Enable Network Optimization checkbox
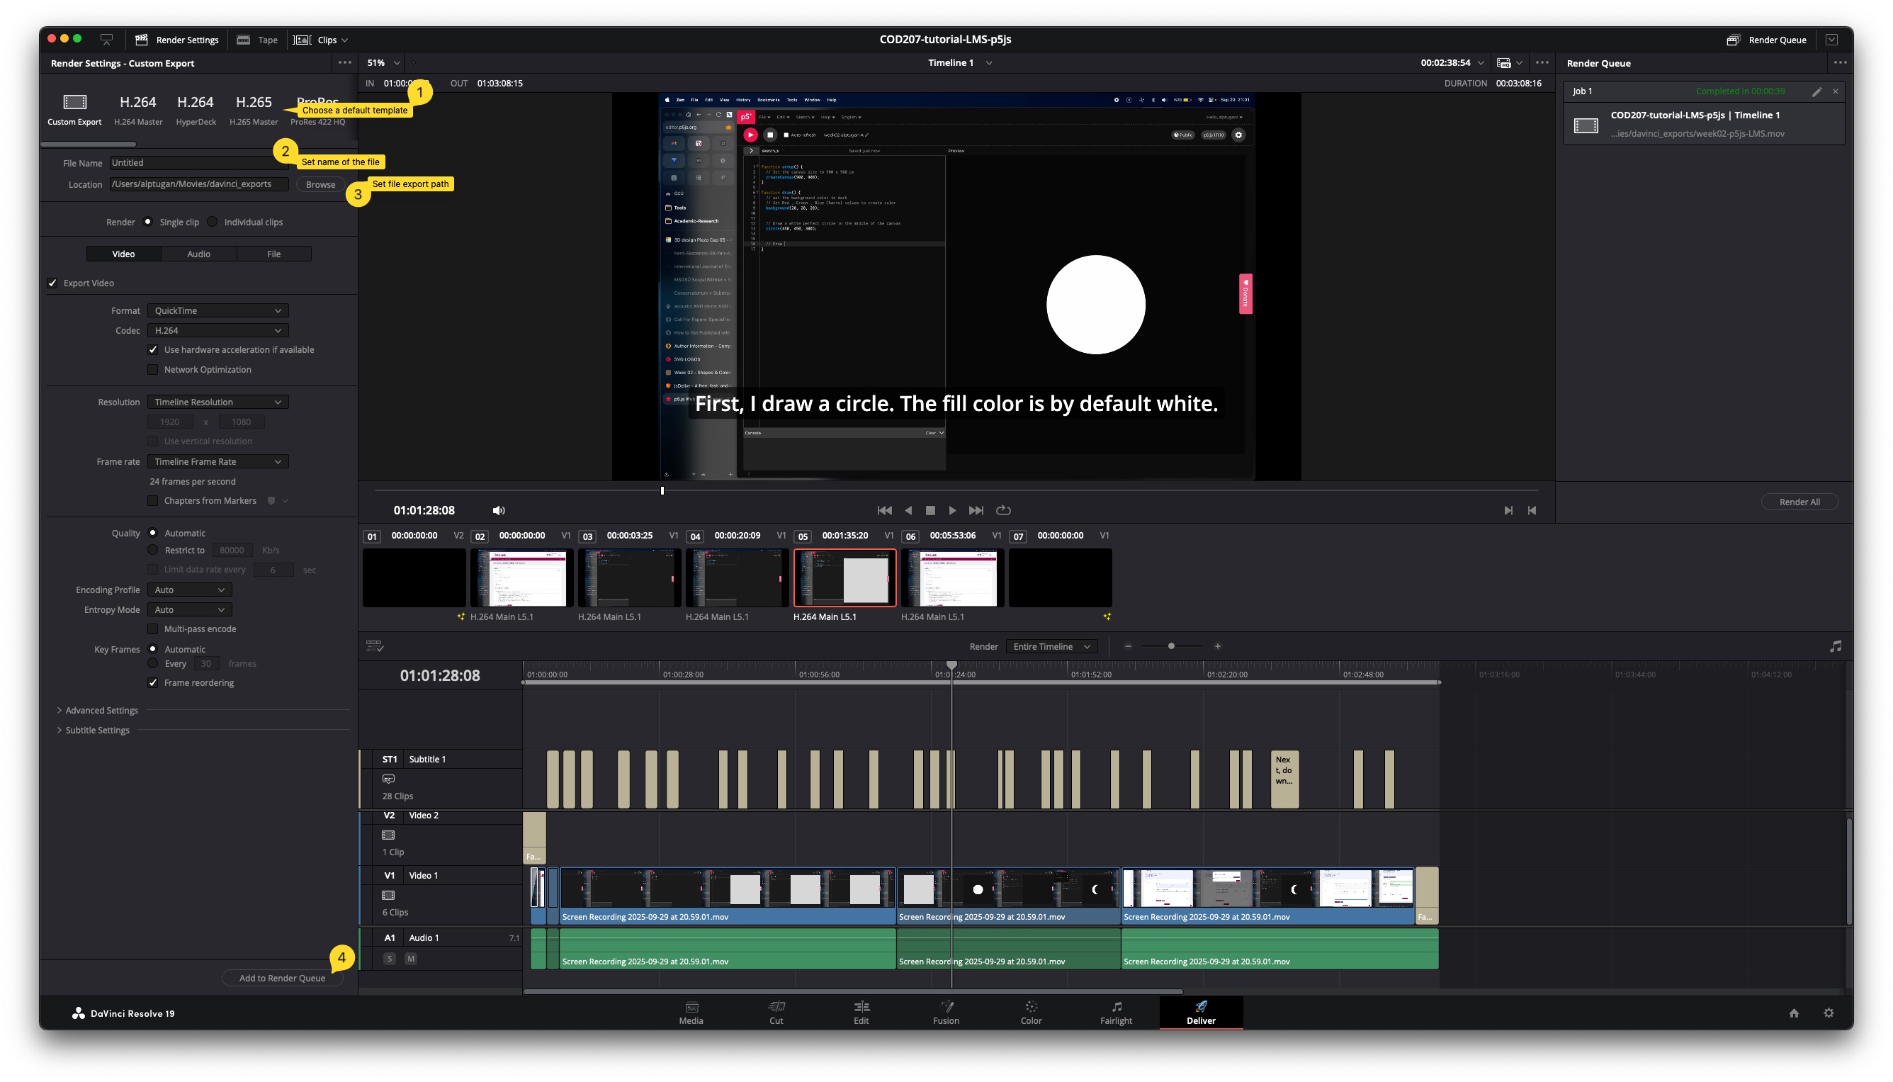The width and height of the screenshot is (1893, 1082). pos(153,369)
